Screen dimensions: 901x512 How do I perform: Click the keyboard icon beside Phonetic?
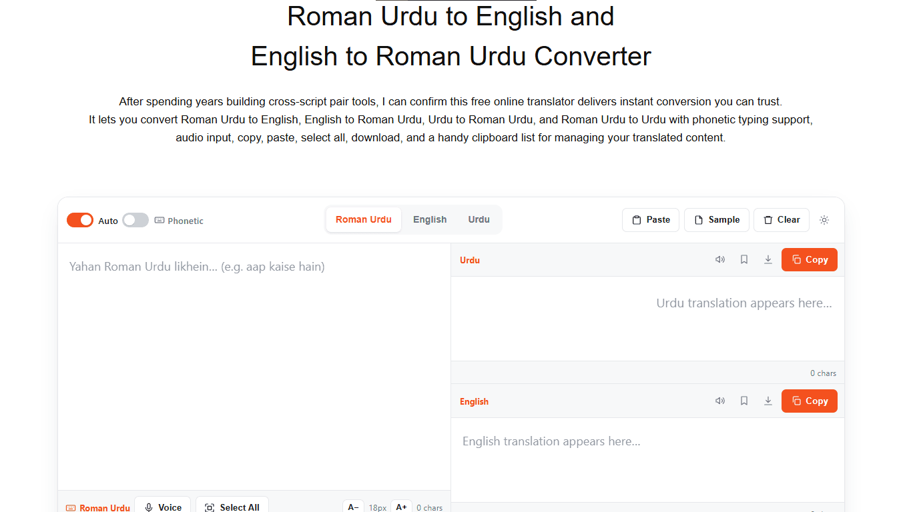[x=160, y=221]
